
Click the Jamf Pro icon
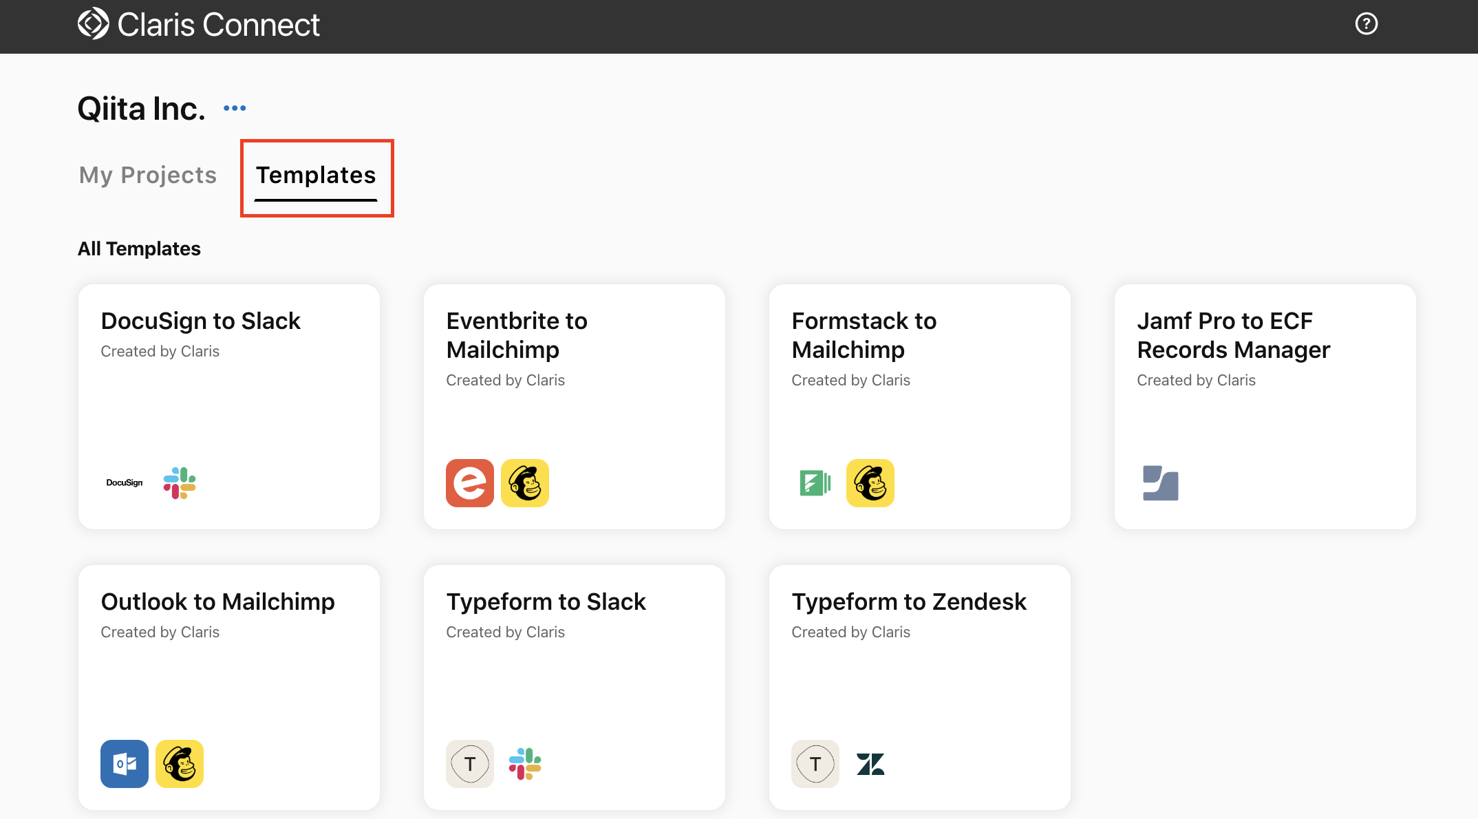(x=1161, y=483)
